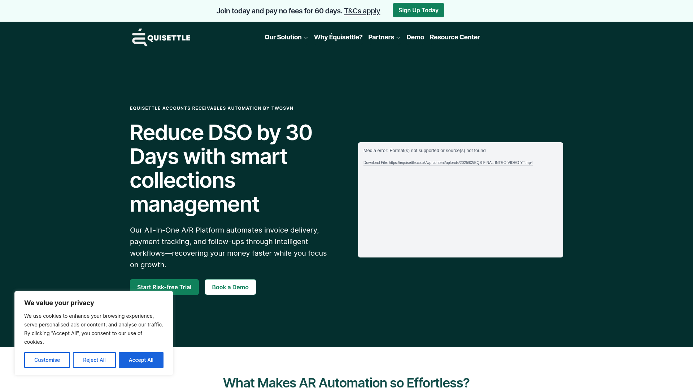Click 'We use cookies to enhance' description
Viewport: 693px width, 390px height.
point(94,329)
